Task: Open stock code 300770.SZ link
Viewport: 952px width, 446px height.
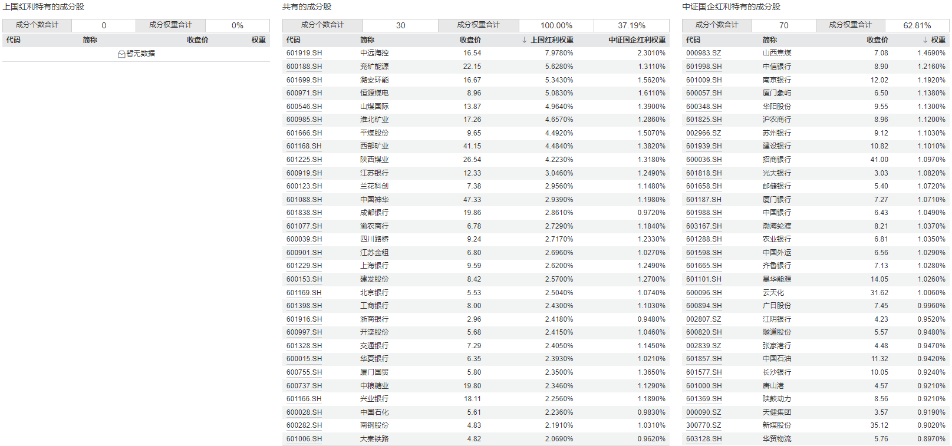Action: (x=704, y=425)
